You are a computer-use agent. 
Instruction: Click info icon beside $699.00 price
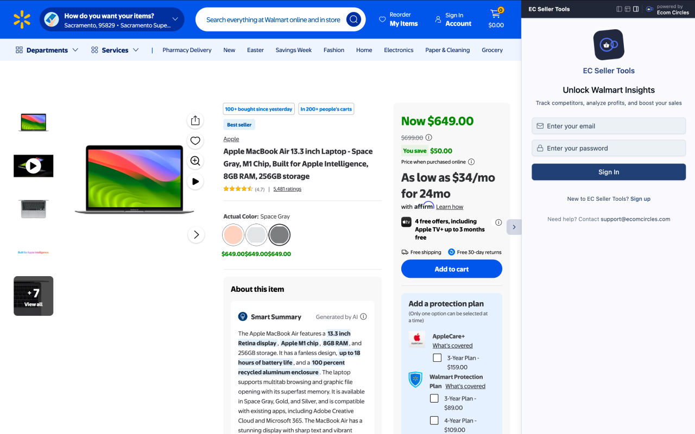(x=429, y=138)
